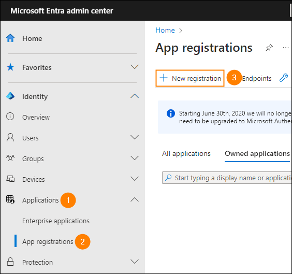Viewport: 292px width, 274px height.
Task: Click the Identity diamond icon
Action: pyautogui.click(x=10, y=96)
